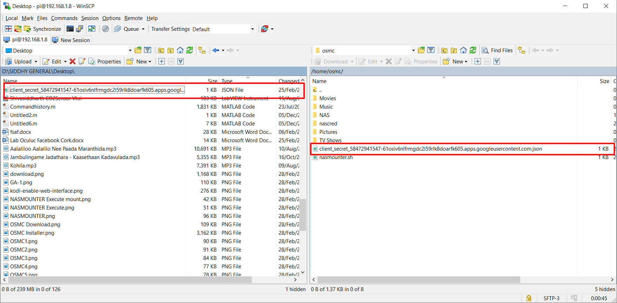Screen dimensions: 617x303
Task: Open the New Session tab
Action: [x=71, y=40]
